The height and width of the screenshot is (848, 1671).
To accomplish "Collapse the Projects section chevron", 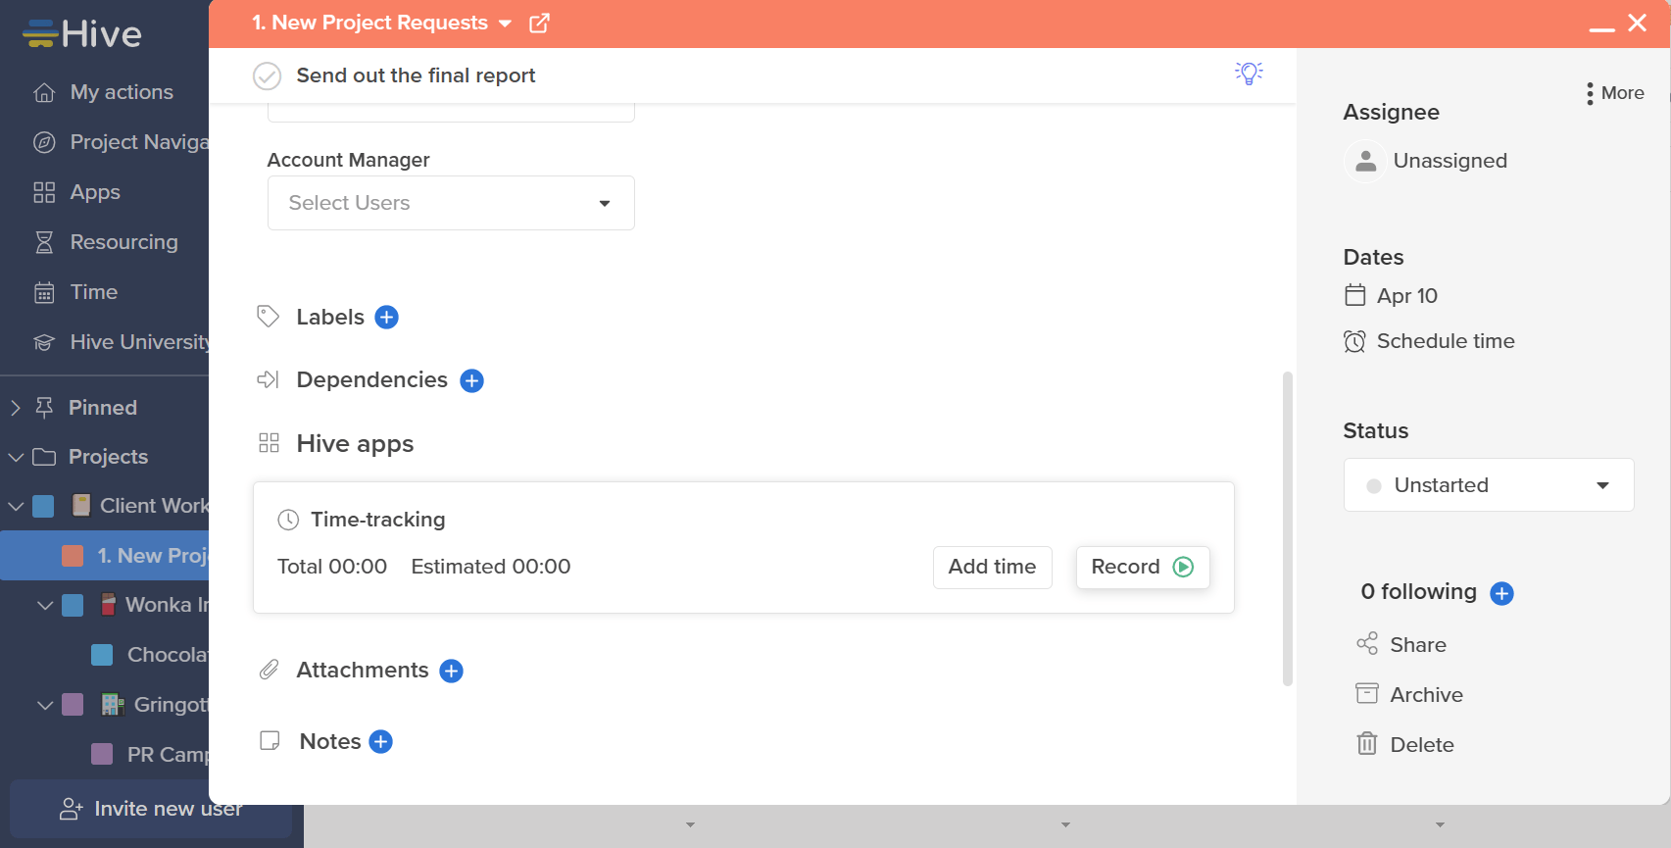I will point(16,457).
